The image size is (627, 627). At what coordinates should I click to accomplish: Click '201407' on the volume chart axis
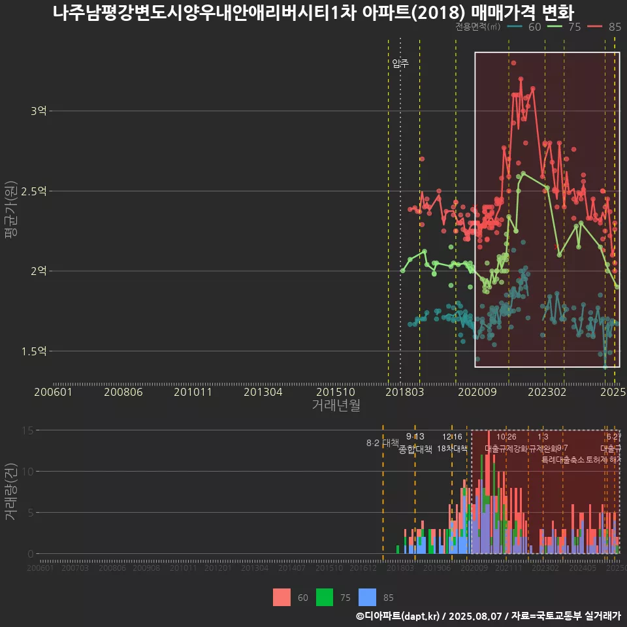(292, 568)
